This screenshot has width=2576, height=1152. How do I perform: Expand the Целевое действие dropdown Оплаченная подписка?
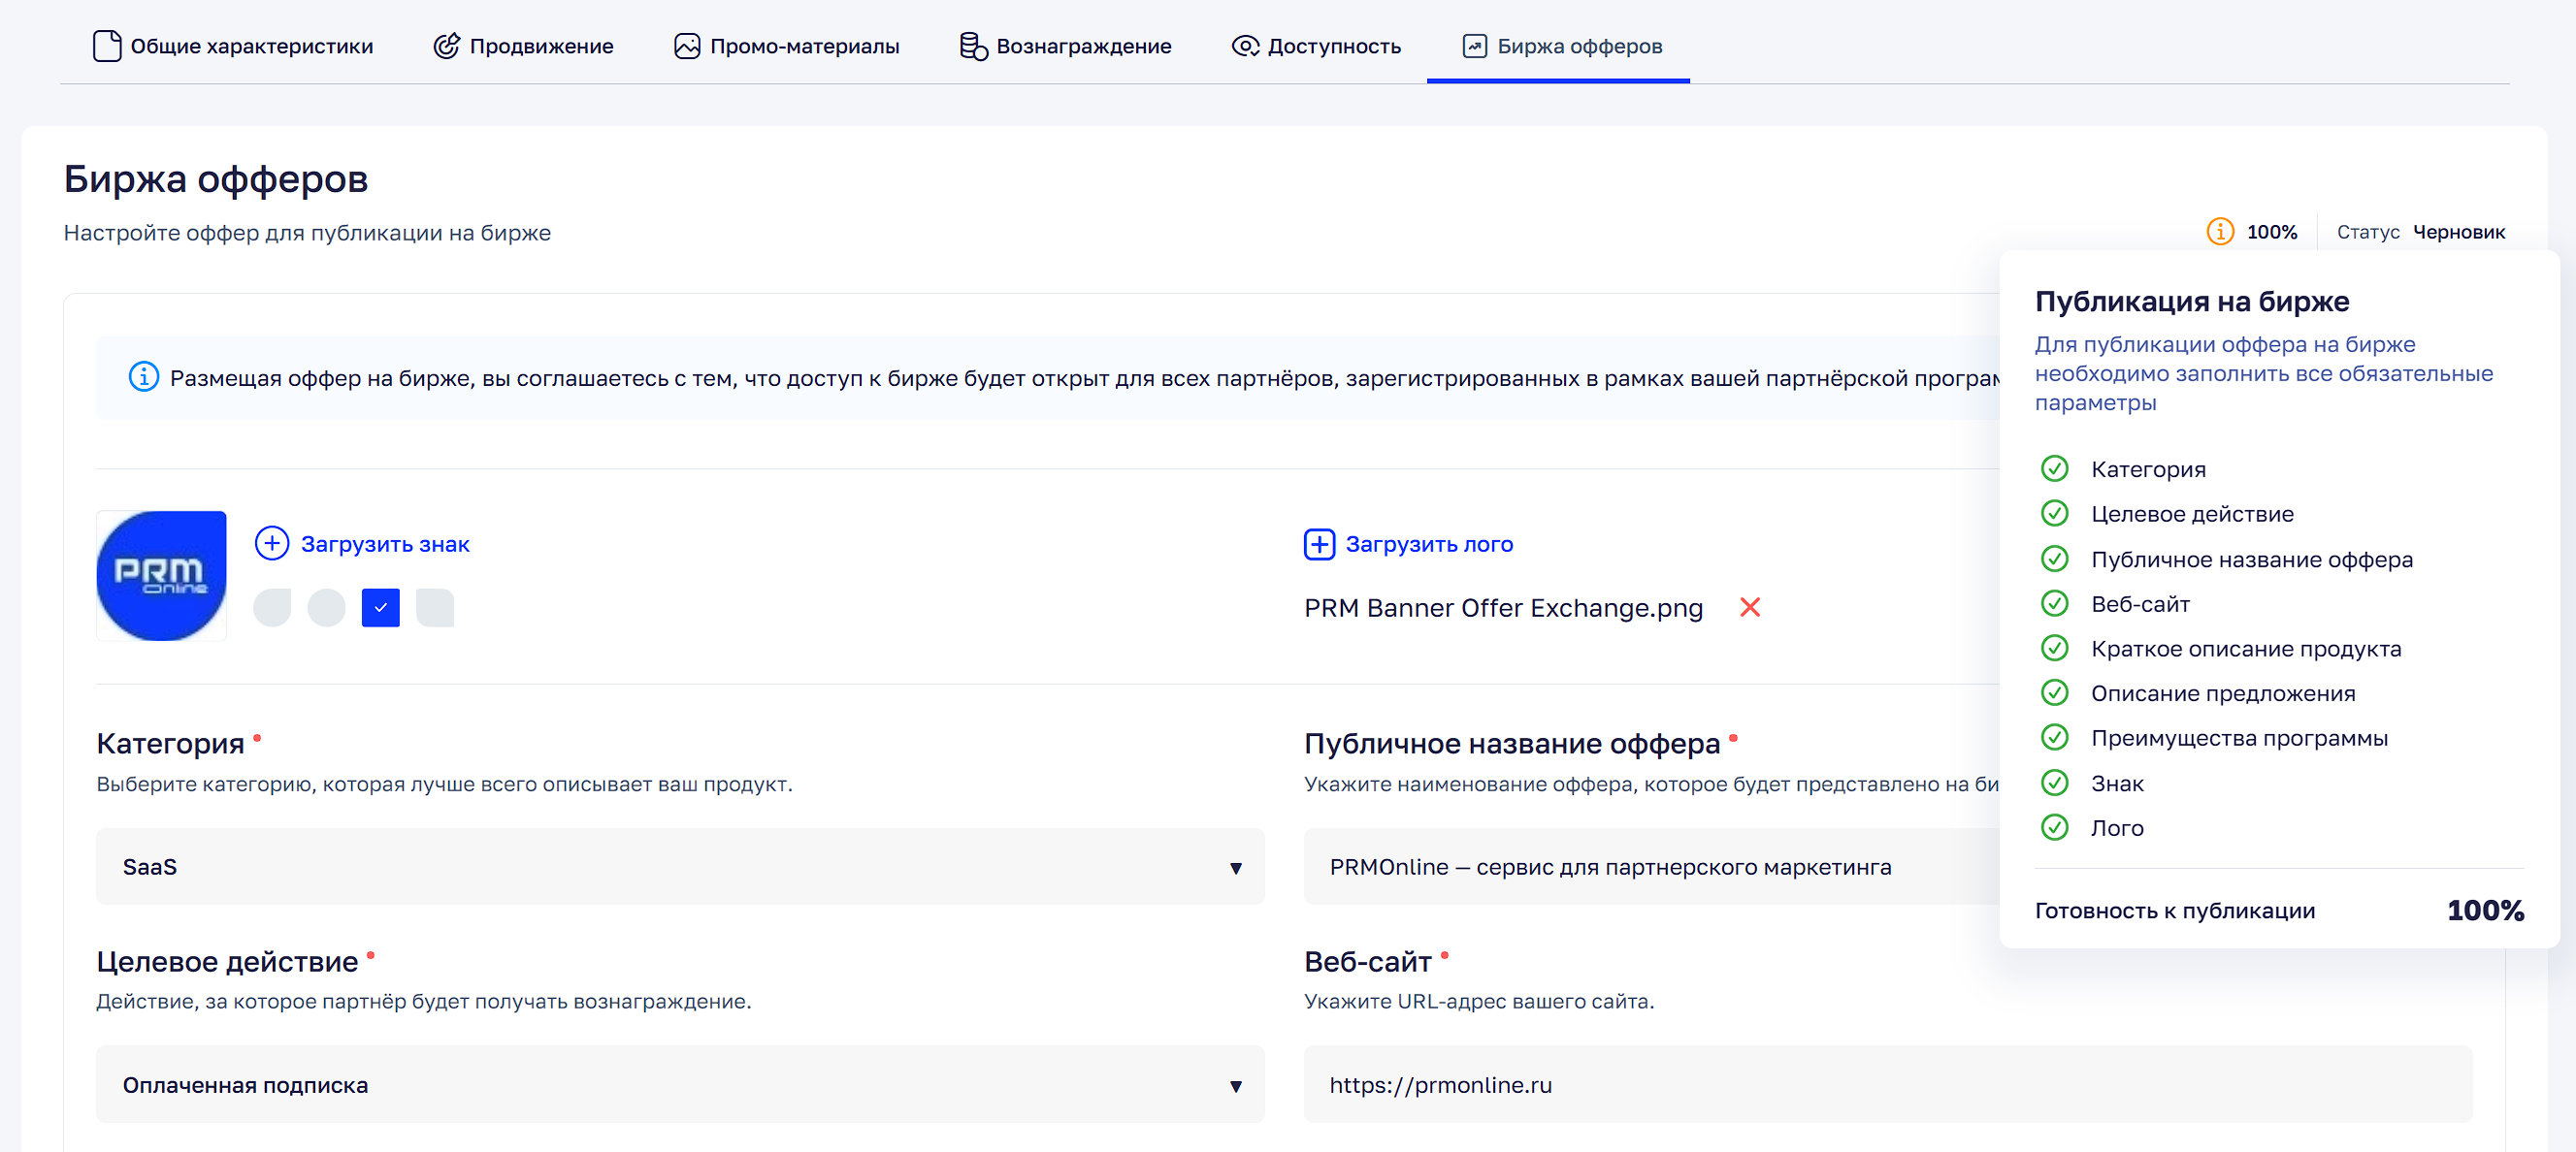680,1084
